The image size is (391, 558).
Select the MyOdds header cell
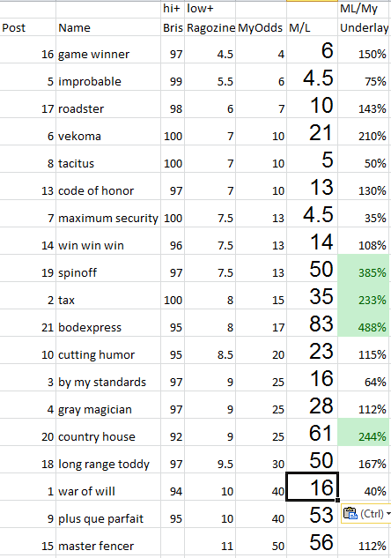click(261, 27)
